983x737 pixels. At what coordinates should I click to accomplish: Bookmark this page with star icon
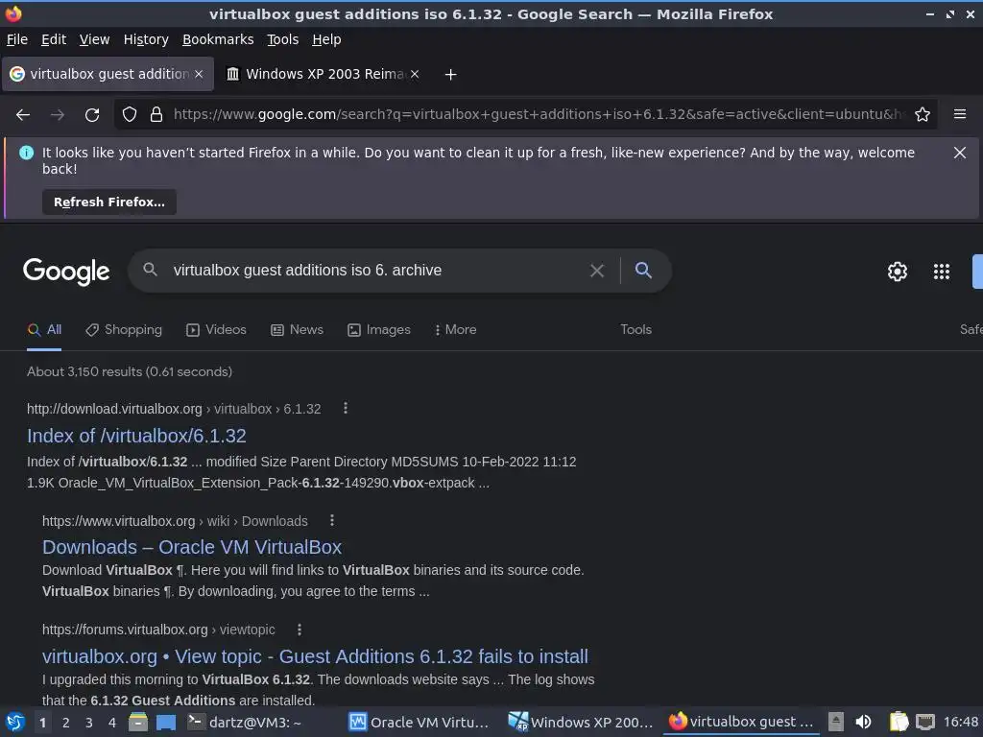923,114
